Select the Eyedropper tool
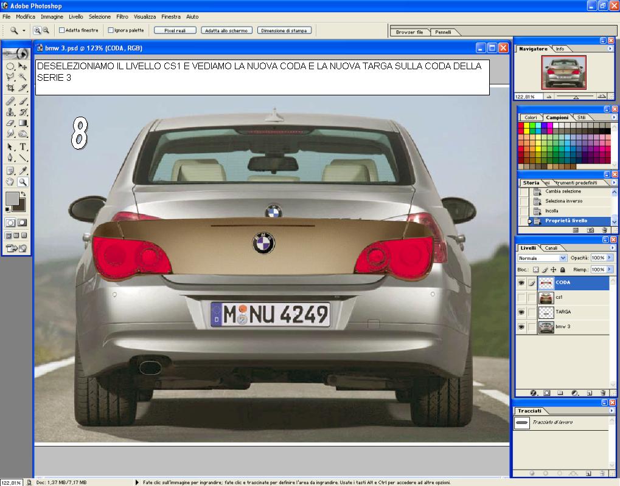Screen dimensions: 620x486 (23, 171)
